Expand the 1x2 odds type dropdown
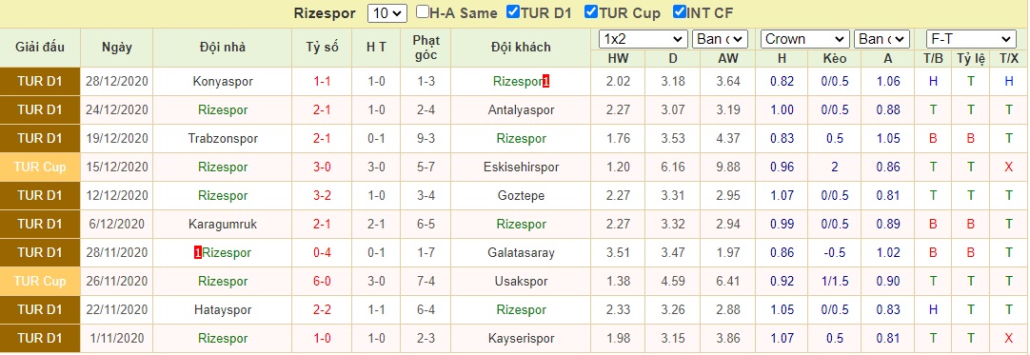Viewport: 1030px width, 355px height. pos(644,39)
